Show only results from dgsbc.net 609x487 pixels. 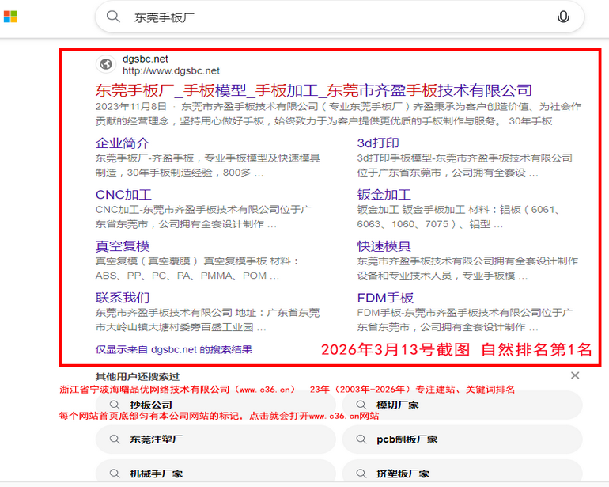[x=173, y=348]
